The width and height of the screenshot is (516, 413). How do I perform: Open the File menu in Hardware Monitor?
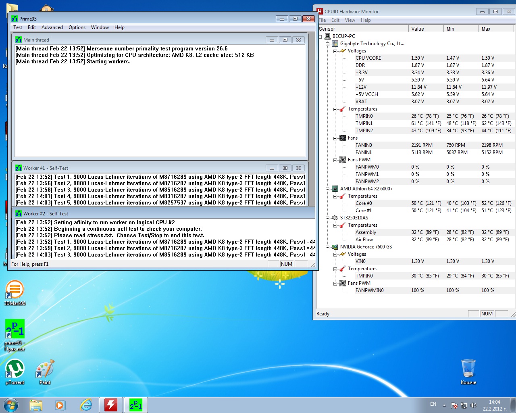pyautogui.click(x=322, y=20)
